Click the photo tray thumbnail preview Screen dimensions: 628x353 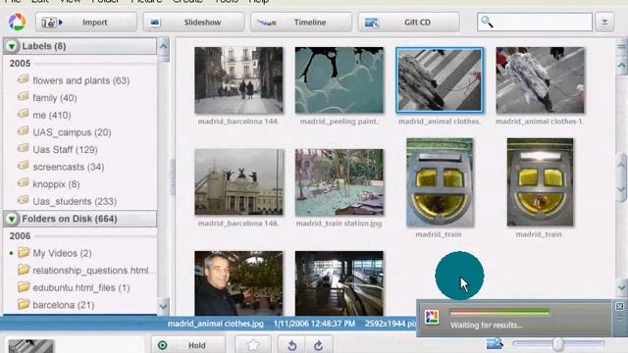tap(30, 346)
